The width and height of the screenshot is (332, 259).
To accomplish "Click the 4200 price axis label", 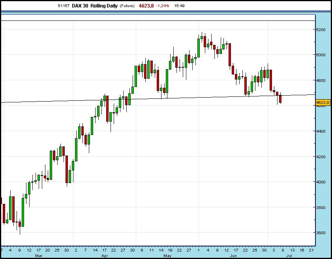I will (321, 157).
